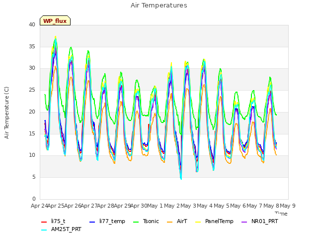318x239 pixels.
Task: Click the May 6 x-axis label
Action: coord(238,206)
